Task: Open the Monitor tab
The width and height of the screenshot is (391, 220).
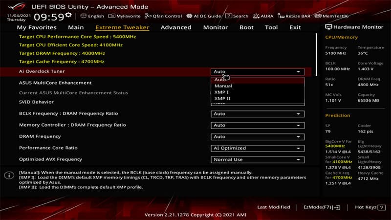Action: 216,27
